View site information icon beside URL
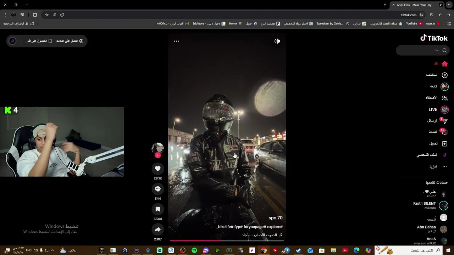Image resolution: width=454 pixels, height=255 pixels. tap(422, 15)
